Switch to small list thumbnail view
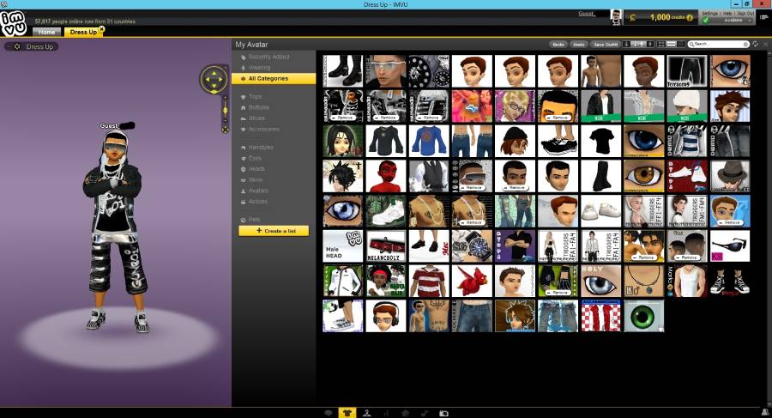This screenshot has height=418, width=772. (x=681, y=45)
